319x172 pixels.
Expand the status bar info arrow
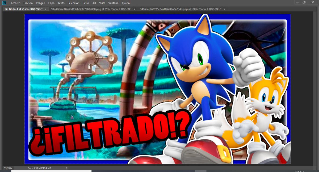tap(66, 168)
